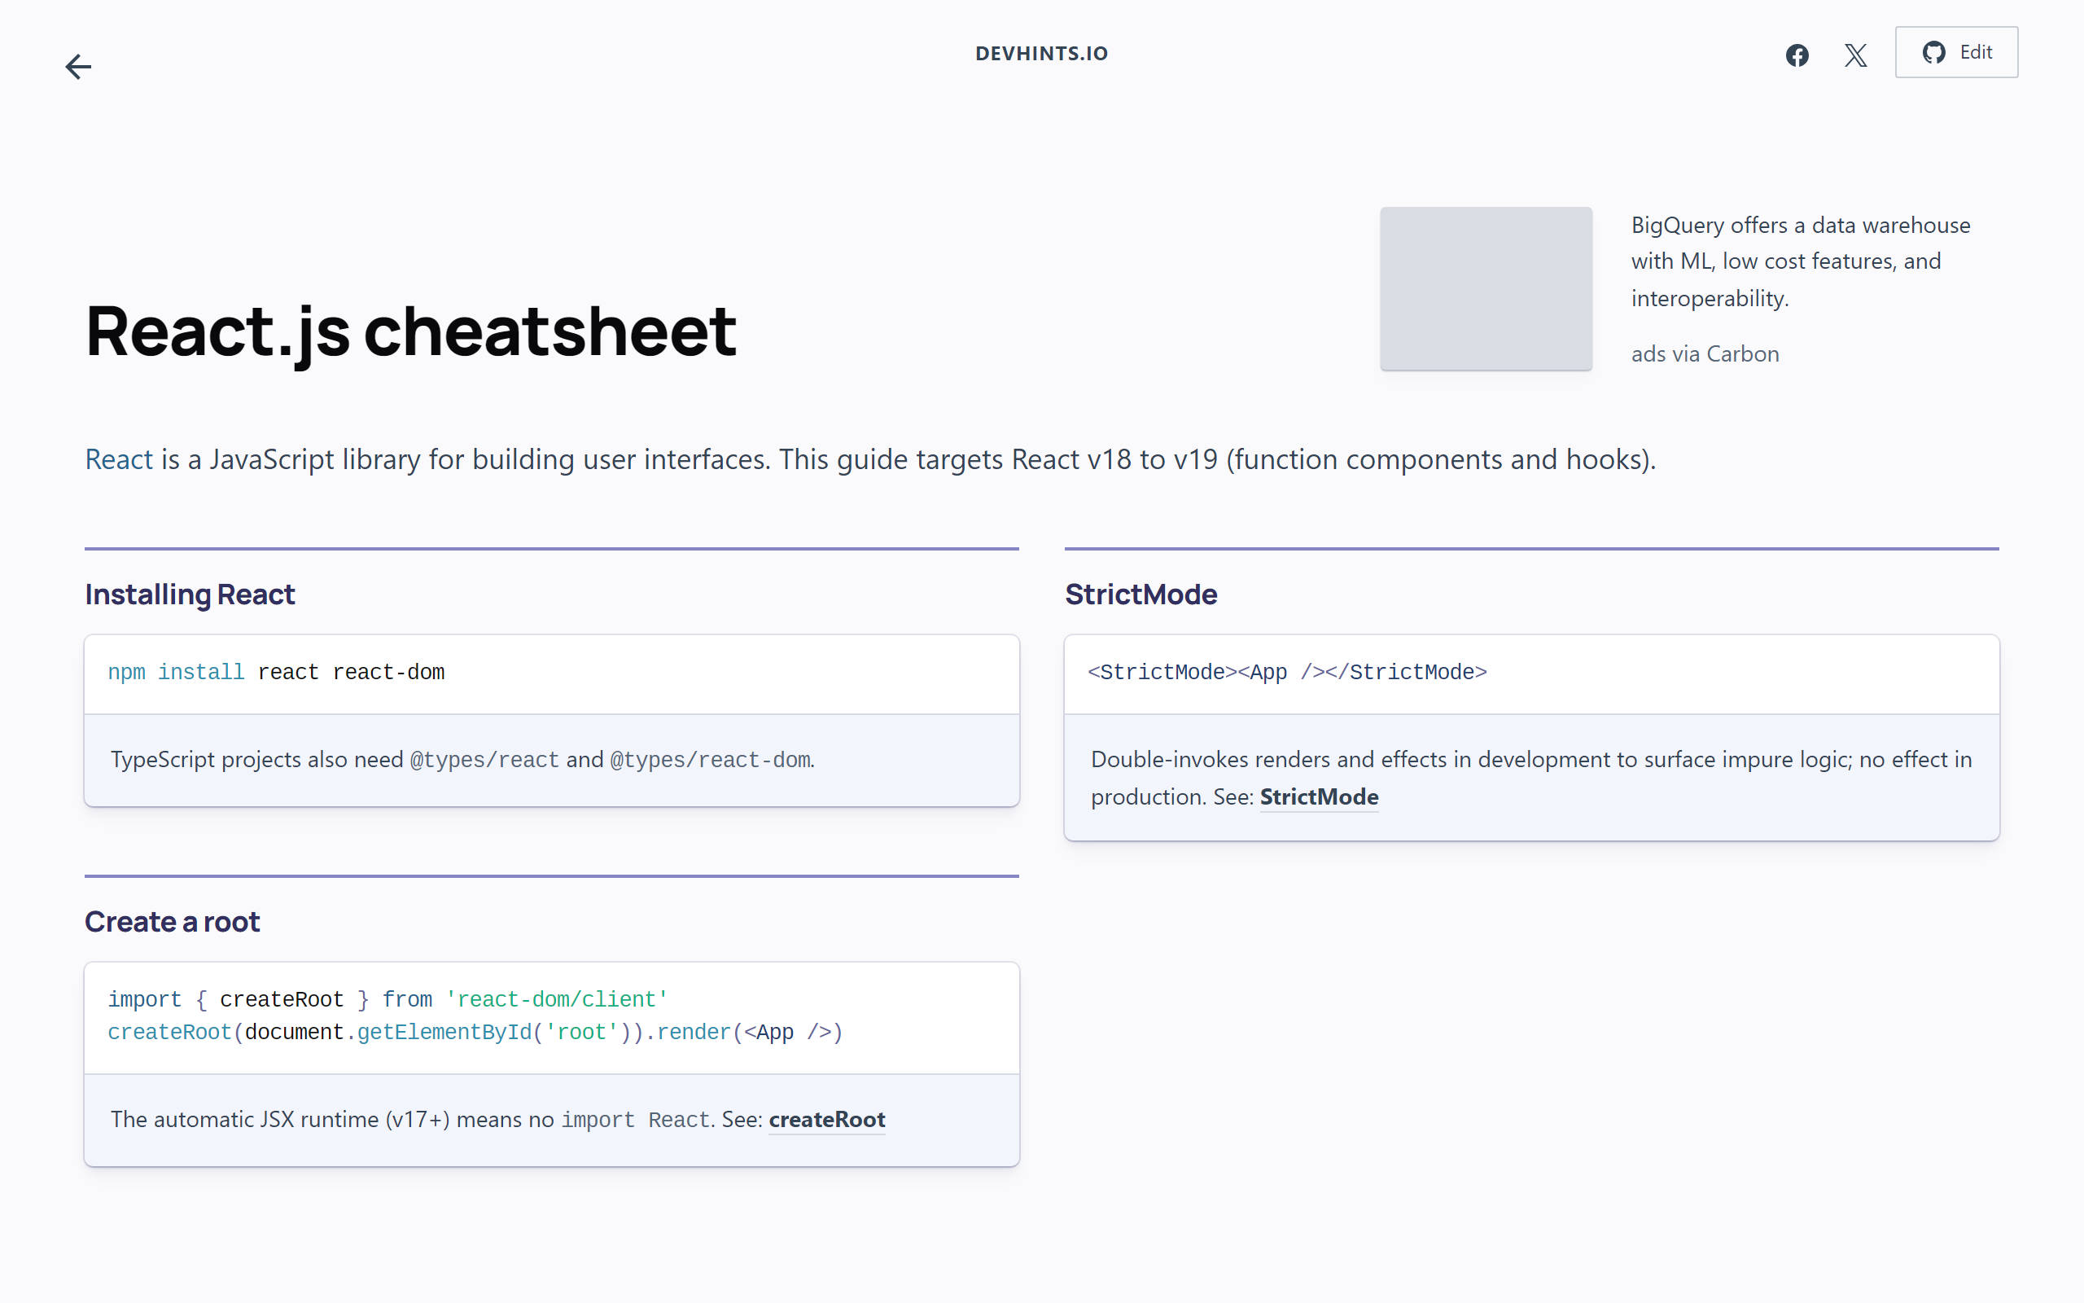Click the ads via Carbon link
Viewport: 2084px width, 1303px height.
coord(1704,354)
